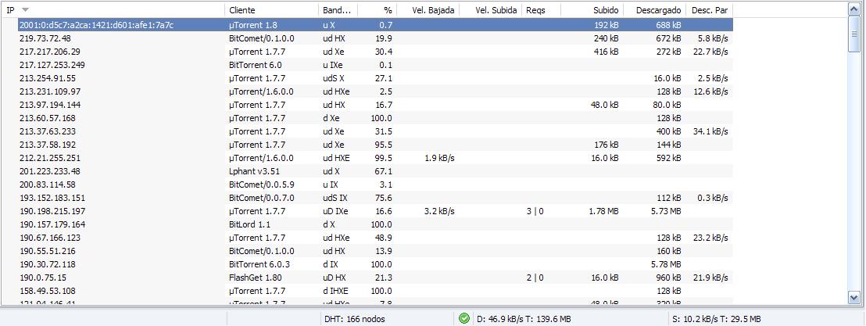Select the IPv6 peer 2001:0:d5c7 row
Screen dimensions: 866x326
coord(97,25)
